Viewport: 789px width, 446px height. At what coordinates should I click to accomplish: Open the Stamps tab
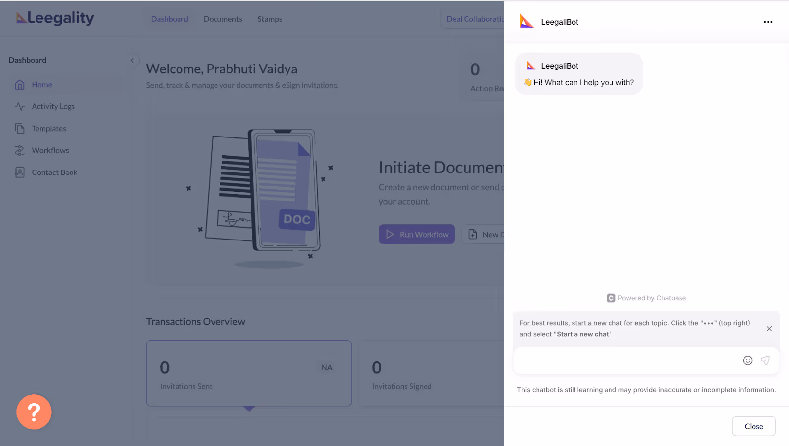point(270,19)
